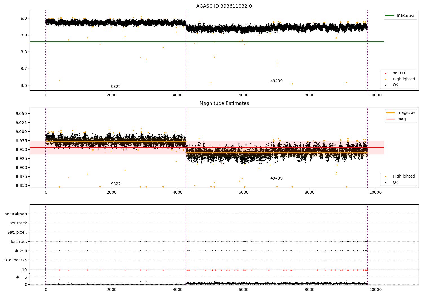Click y-axis tick 9.0 in top plot
Image resolution: width=423 pixels, height=296 pixels.
tap(23, 18)
